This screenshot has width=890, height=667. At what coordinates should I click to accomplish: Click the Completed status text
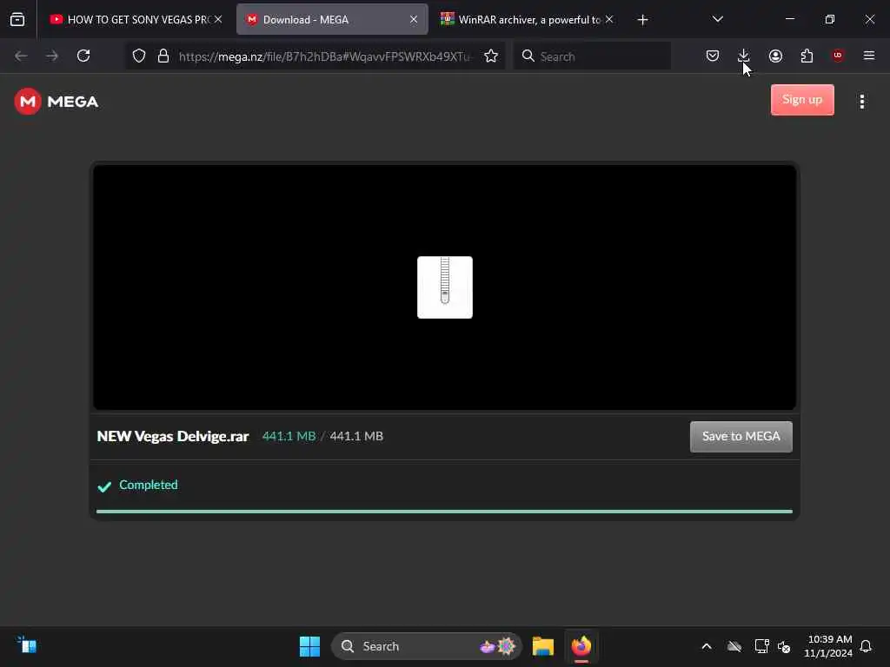(x=148, y=485)
